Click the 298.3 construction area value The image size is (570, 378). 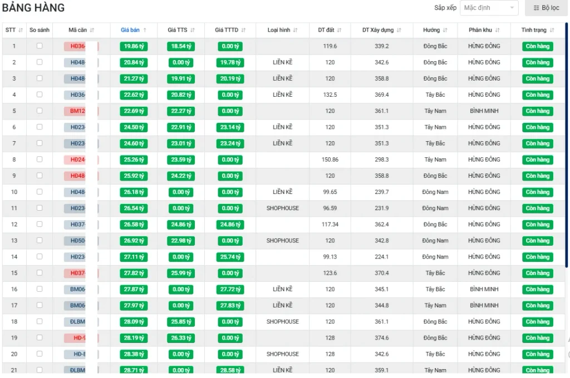(x=382, y=160)
